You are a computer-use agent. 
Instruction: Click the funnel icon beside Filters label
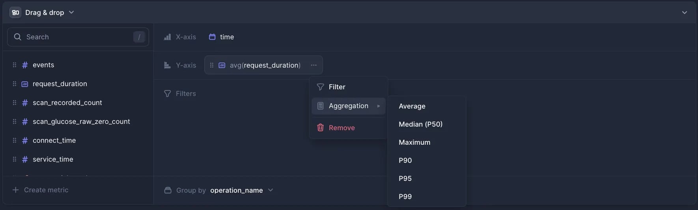coord(168,94)
